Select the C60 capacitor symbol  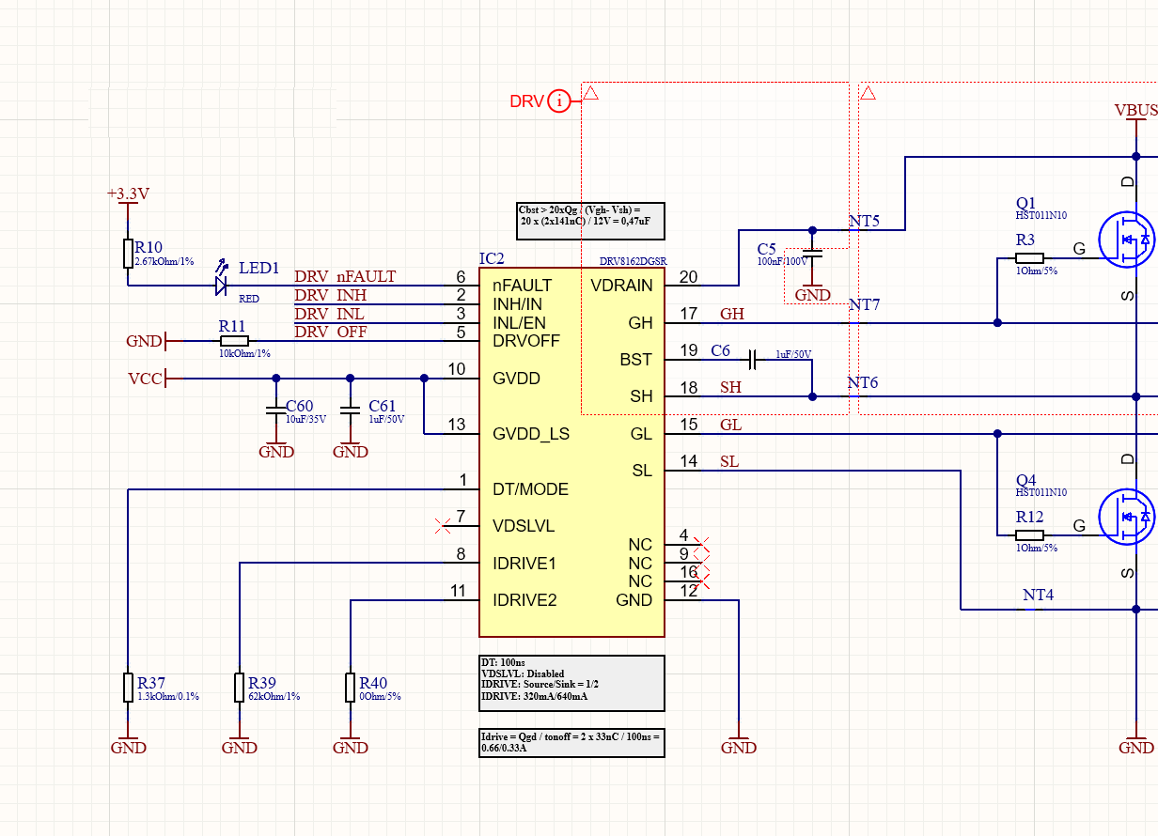[275, 410]
